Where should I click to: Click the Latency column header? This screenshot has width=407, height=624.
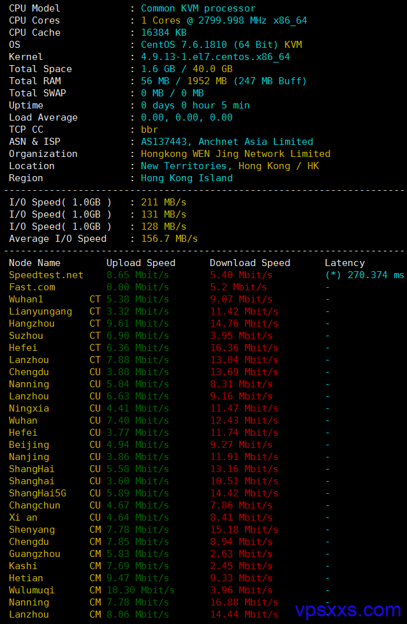[x=344, y=263]
